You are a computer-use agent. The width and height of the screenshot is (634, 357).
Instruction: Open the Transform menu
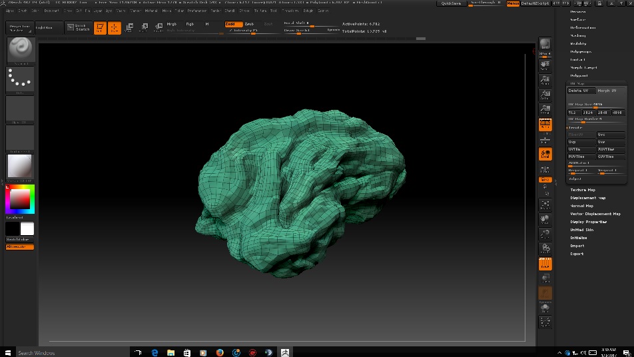pyautogui.click(x=290, y=11)
